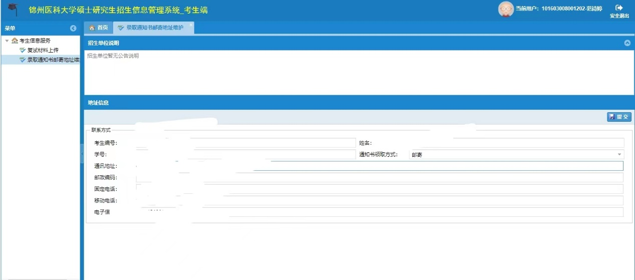635x280 pixels.
Task: Click the sidebar splitter collapse handle
Action: [82, 154]
